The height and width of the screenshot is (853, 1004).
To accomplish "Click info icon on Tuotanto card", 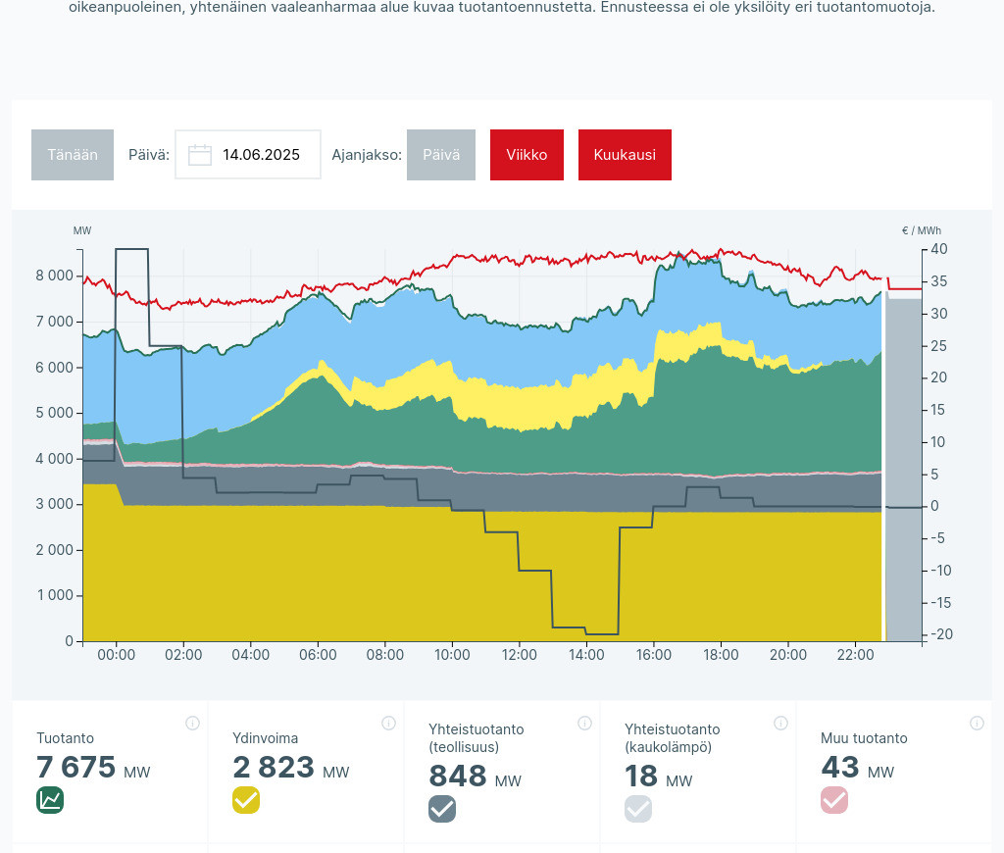I will click(192, 724).
